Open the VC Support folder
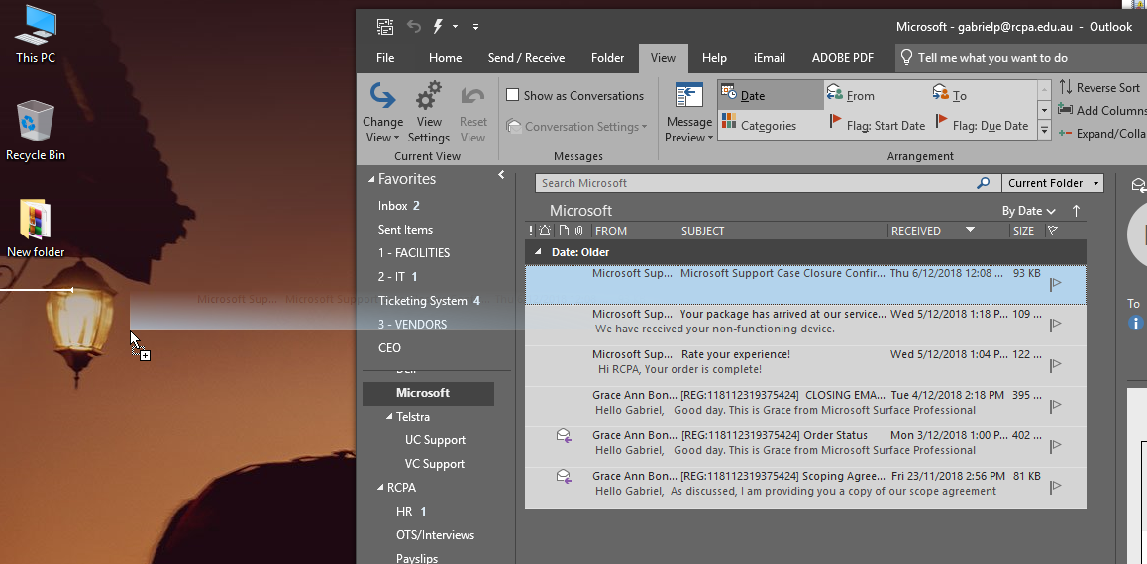 [435, 464]
